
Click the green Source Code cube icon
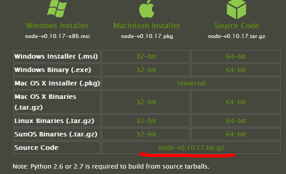tap(236, 9)
